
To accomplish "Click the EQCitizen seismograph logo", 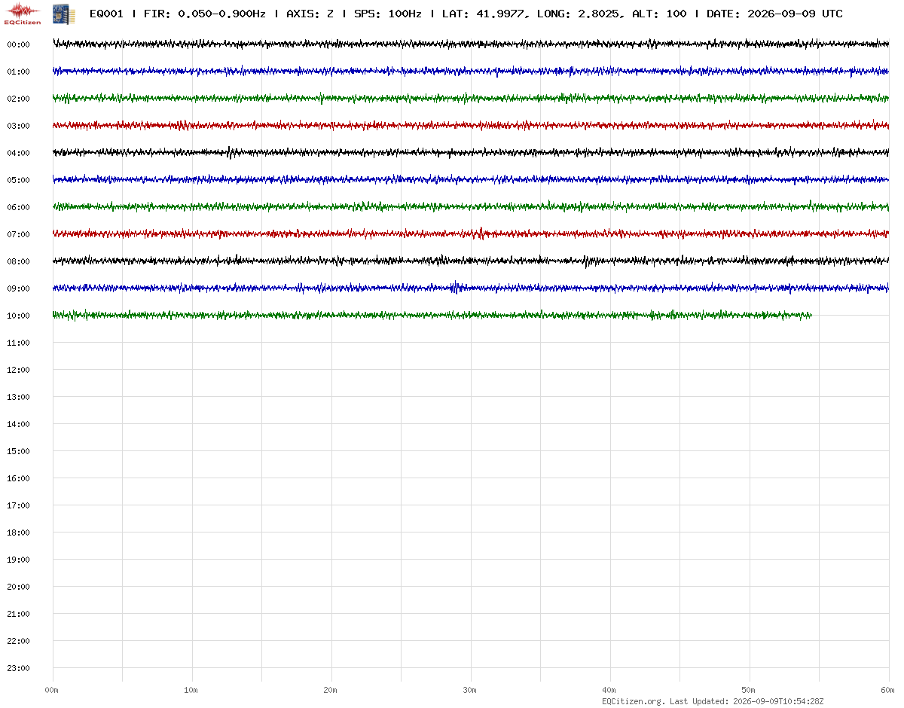I will (23, 13).
